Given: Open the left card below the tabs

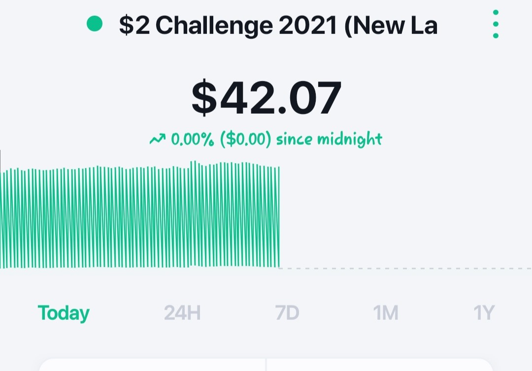Looking at the screenshot, I should pos(152,365).
